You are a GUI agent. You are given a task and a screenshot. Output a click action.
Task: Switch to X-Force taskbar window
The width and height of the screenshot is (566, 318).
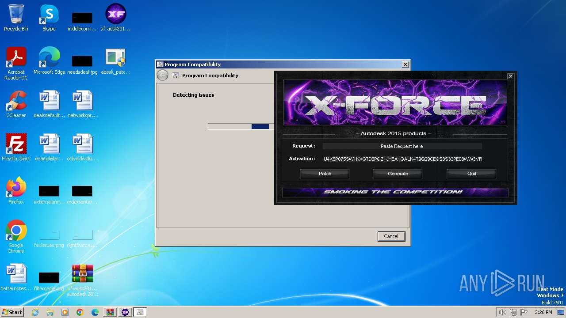point(125,312)
